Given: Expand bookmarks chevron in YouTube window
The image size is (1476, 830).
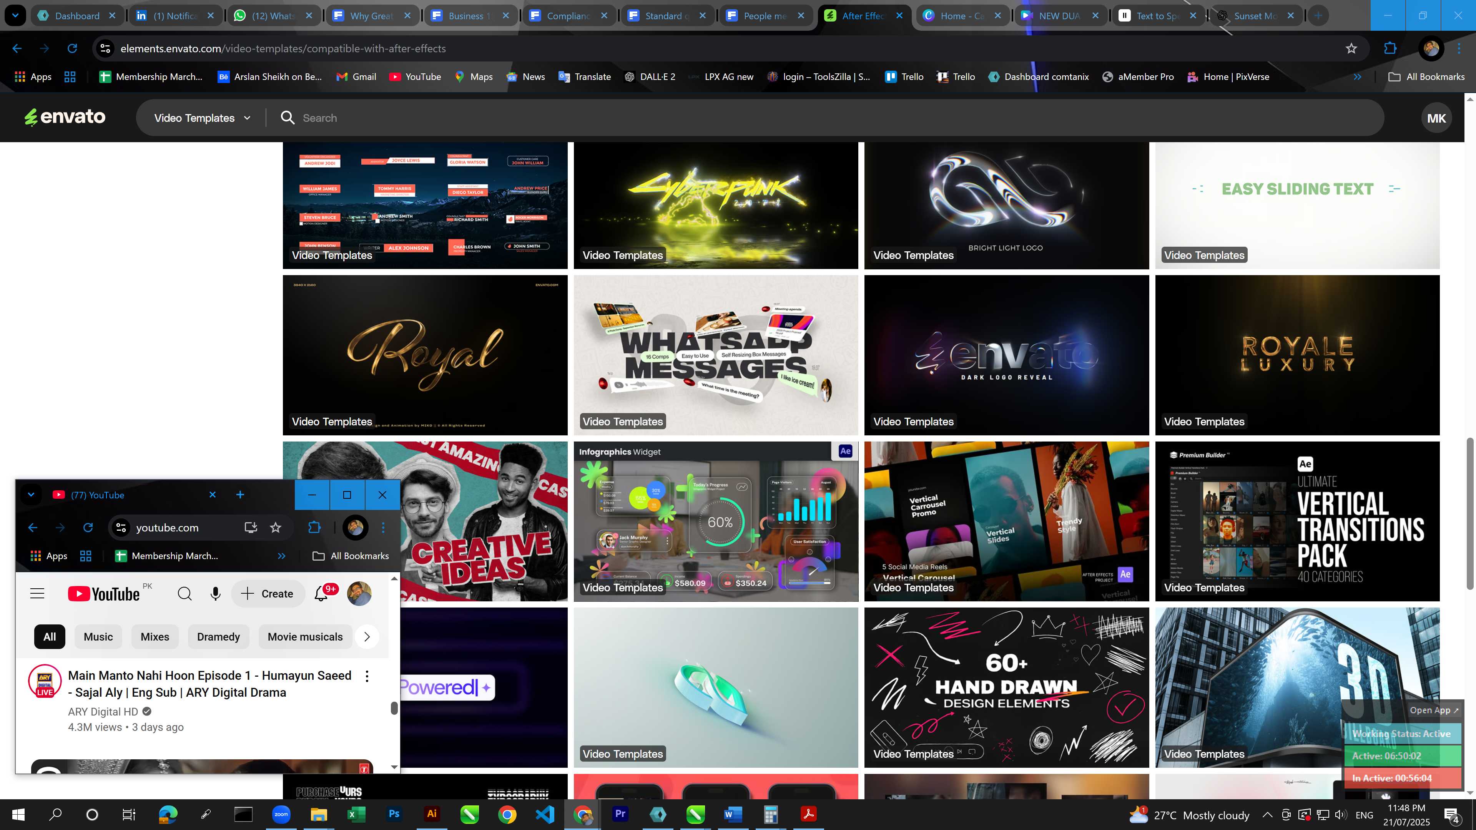Looking at the screenshot, I should tap(281, 556).
